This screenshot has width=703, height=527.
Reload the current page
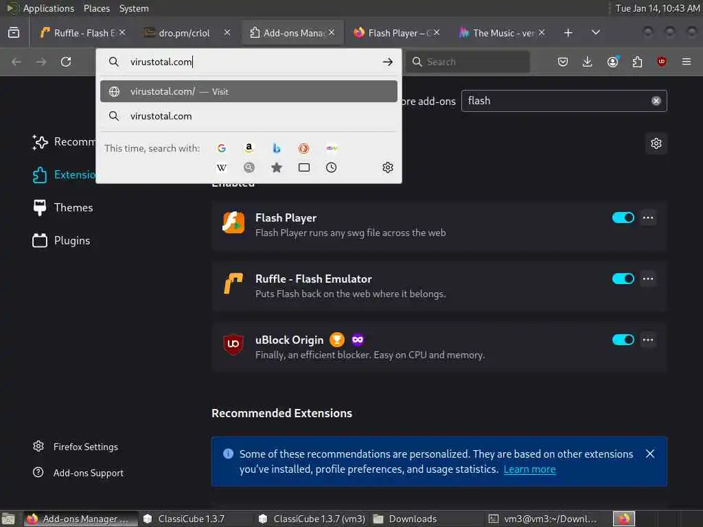pyautogui.click(x=66, y=62)
